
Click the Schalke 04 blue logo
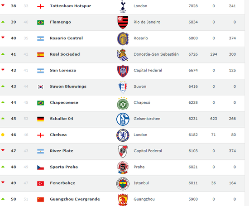coord(123,119)
